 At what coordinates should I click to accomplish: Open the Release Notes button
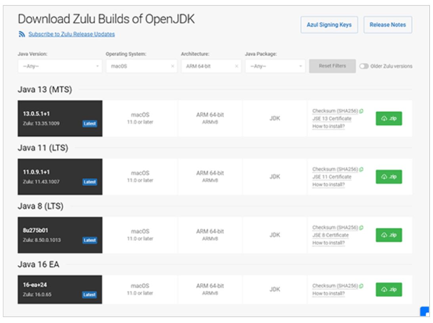[387, 25]
